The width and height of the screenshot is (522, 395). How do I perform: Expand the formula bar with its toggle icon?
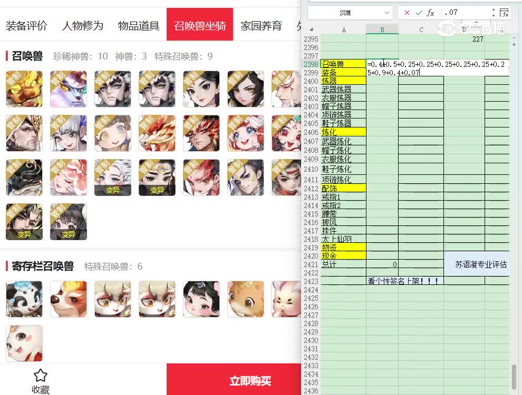click(x=505, y=13)
